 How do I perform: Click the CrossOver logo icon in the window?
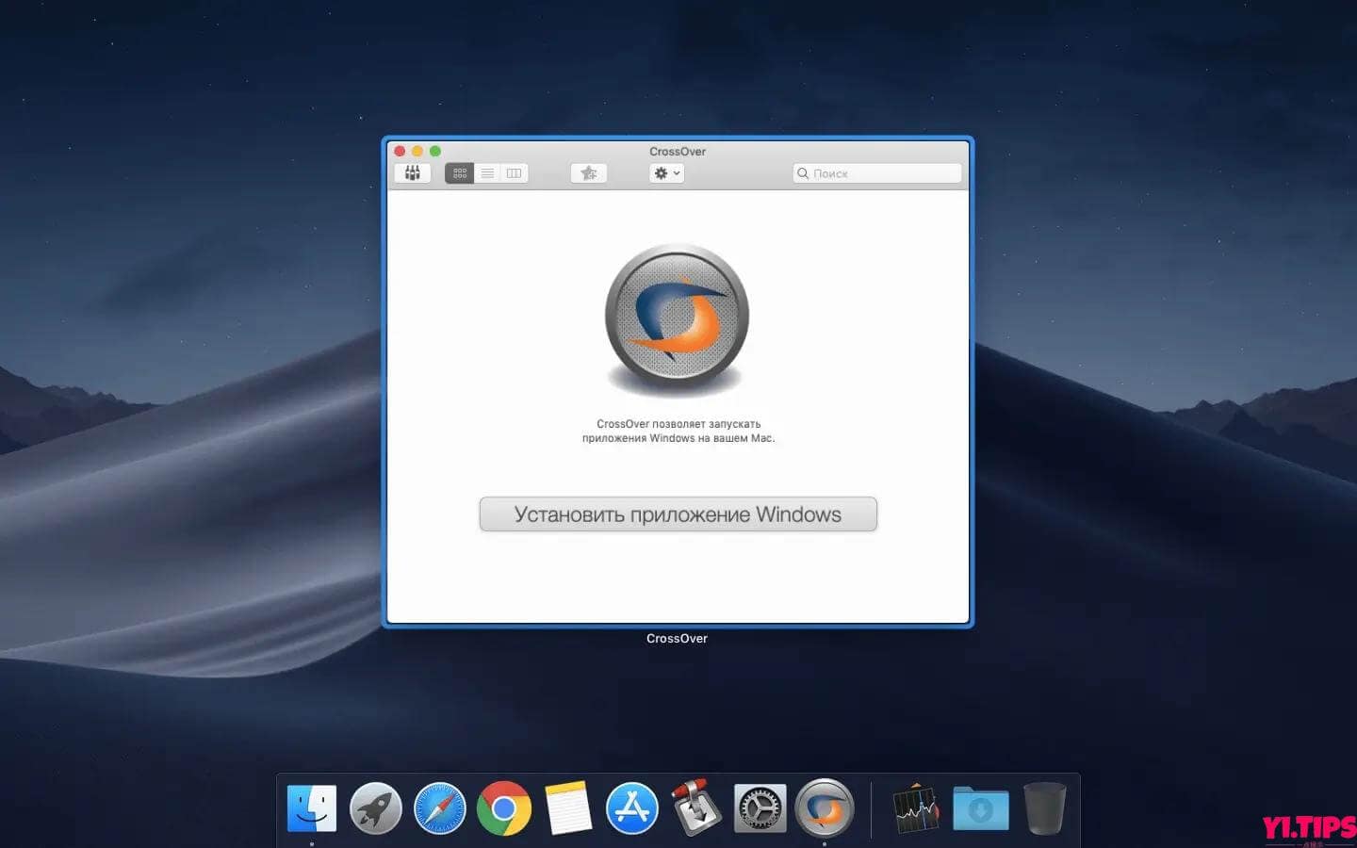[677, 316]
